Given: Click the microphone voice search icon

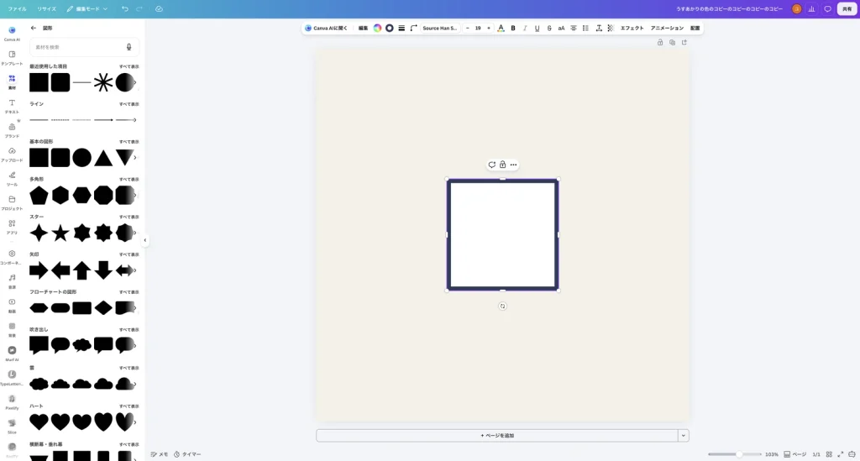Looking at the screenshot, I should (x=128, y=47).
